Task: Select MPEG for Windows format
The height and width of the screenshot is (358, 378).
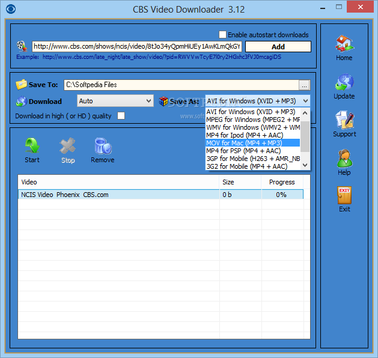Action: (x=252, y=120)
